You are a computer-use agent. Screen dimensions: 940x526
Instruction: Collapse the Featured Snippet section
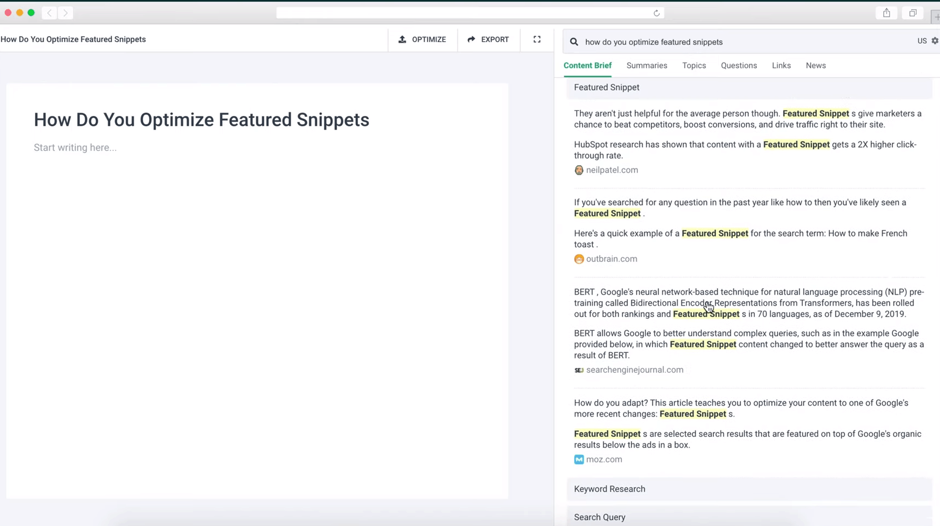tap(749, 87)
